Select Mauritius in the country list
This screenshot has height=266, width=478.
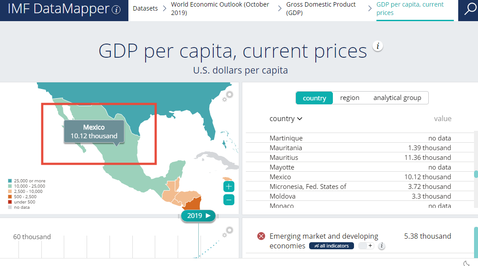(x=284, y=158)
